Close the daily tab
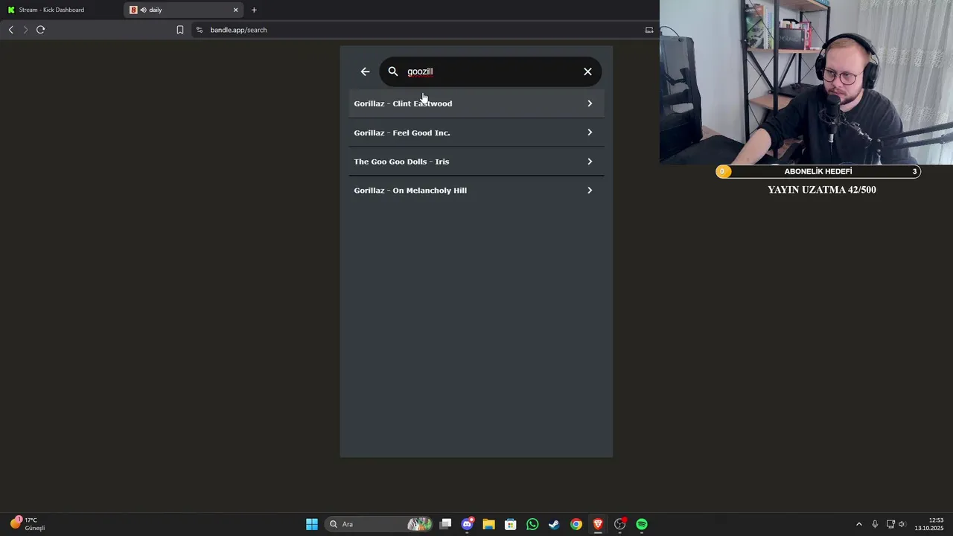This screenshot has width=953, height=536. pyautogui.click(x=236, y=10)
